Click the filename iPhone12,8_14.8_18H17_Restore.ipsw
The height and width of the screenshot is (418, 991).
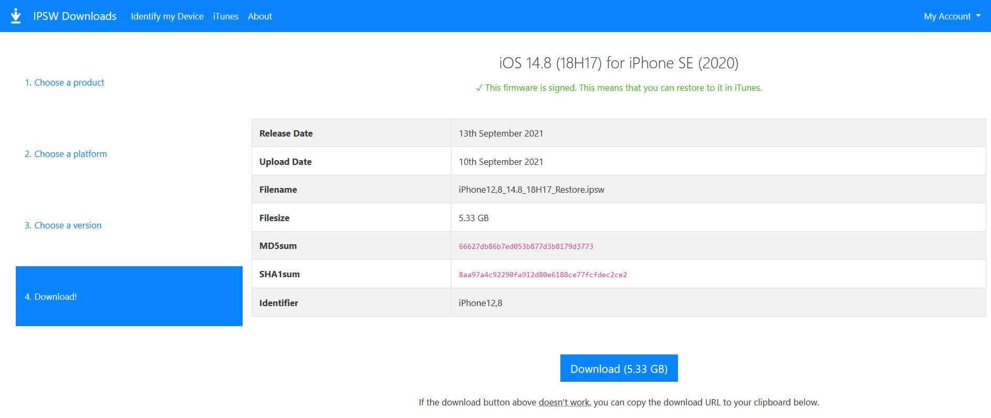(x=531, y=190)
